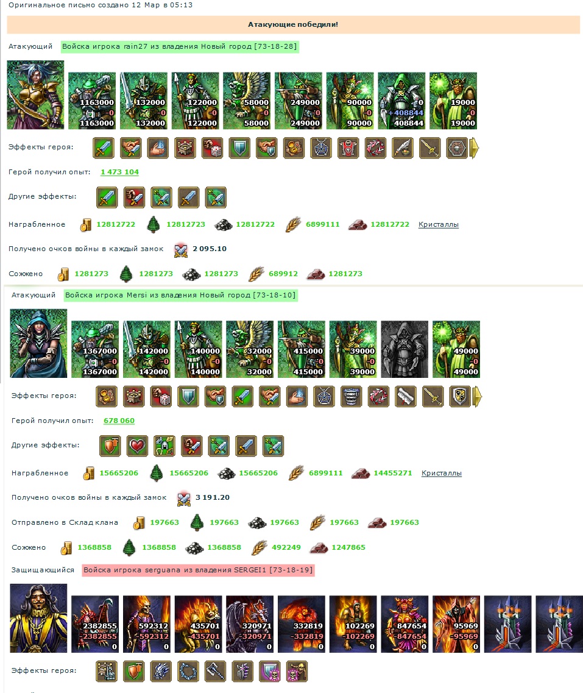
Task: Click necklace ring icon in serguana hero effects
Action: pyautogui.click(x=188, y=671)
